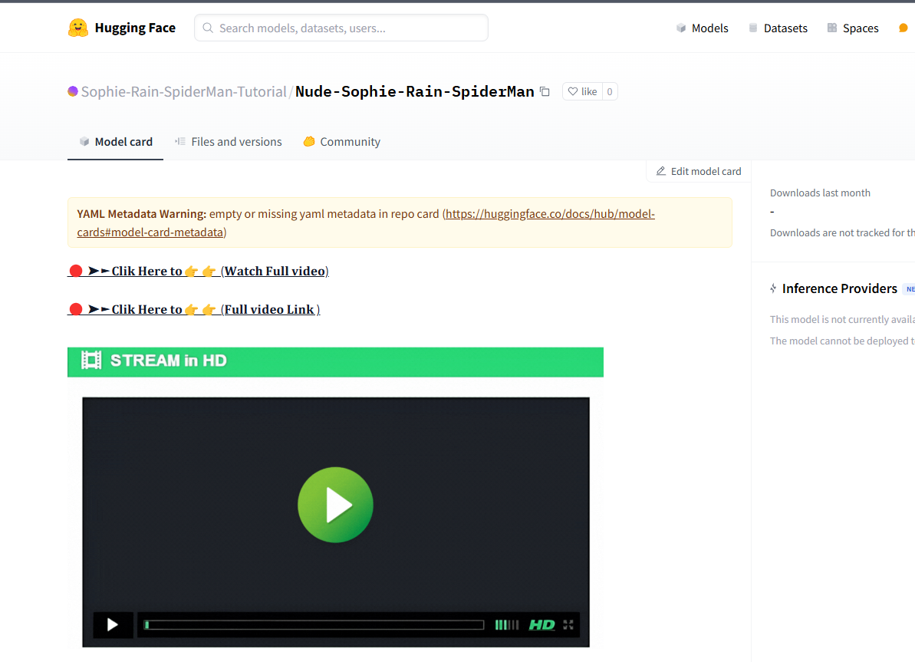
Task: Click Downloads last month label
Action: (x=820, y=193)
